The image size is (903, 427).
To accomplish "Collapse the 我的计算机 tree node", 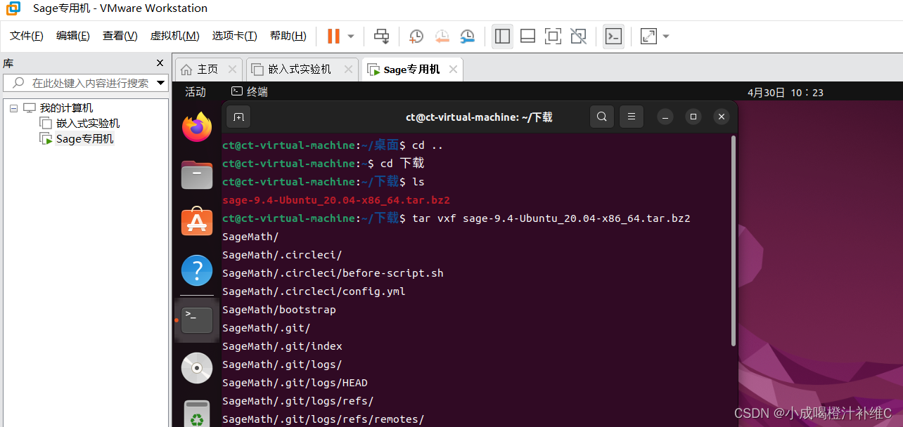I will click(13, 108).
